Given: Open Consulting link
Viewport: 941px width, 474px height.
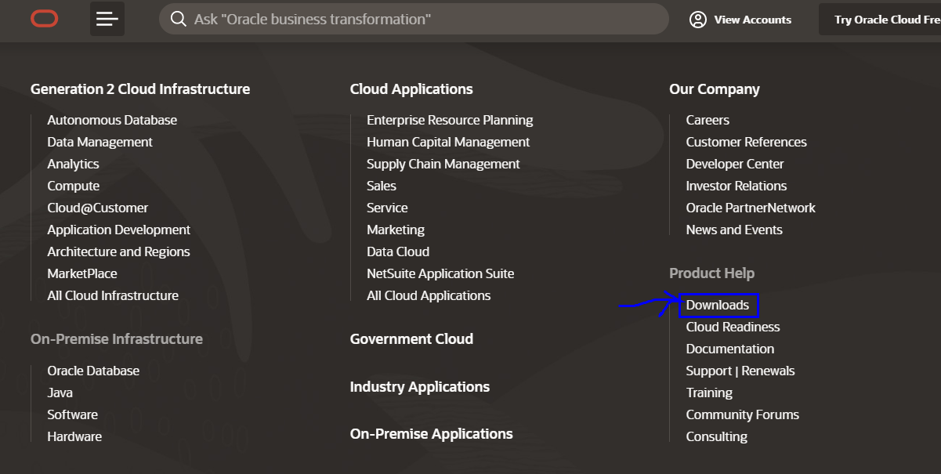Looking at the screenshot, I should click(717, 436).
